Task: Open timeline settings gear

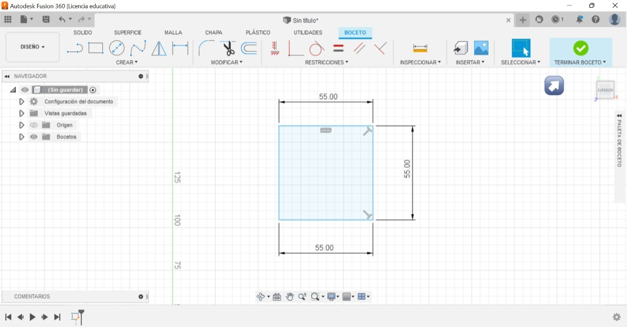Action: pos(617,317)
